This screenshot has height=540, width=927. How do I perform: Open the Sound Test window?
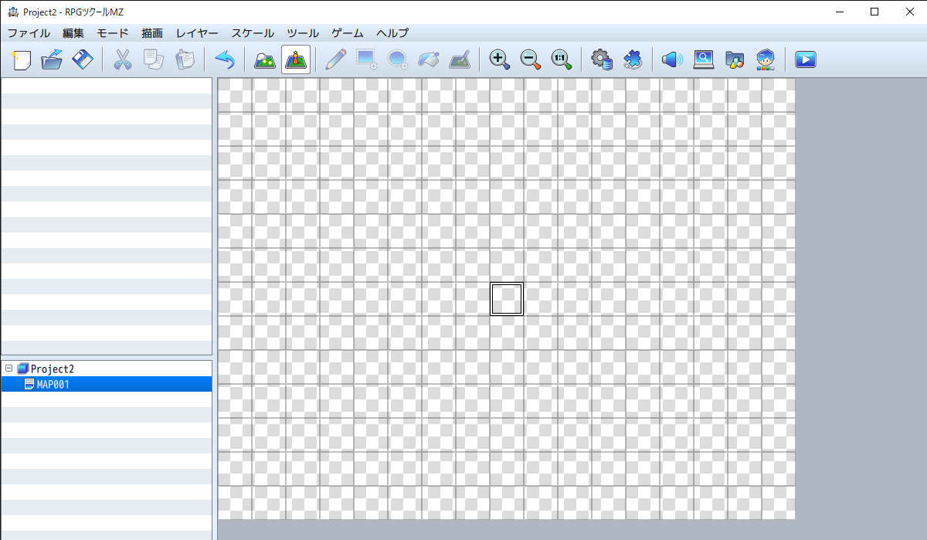tap(672, 59)
